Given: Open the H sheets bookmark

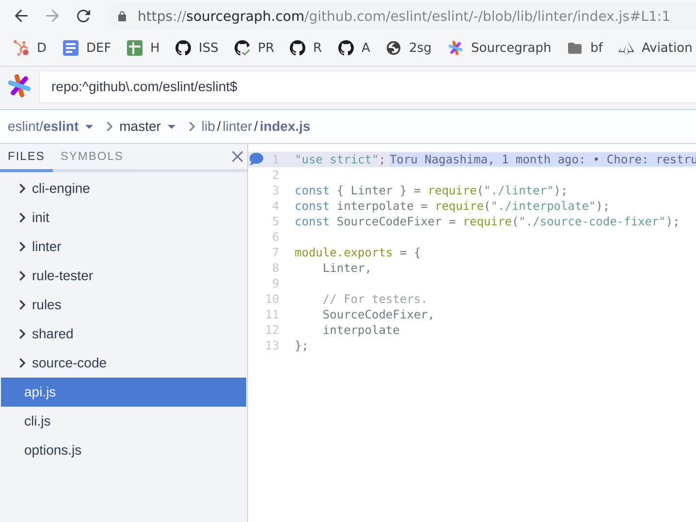Looking at the screenshot, I should pos(143,47).
